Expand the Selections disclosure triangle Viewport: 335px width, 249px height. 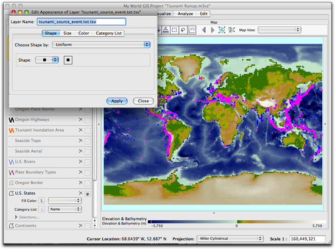[x=16, y=217]
